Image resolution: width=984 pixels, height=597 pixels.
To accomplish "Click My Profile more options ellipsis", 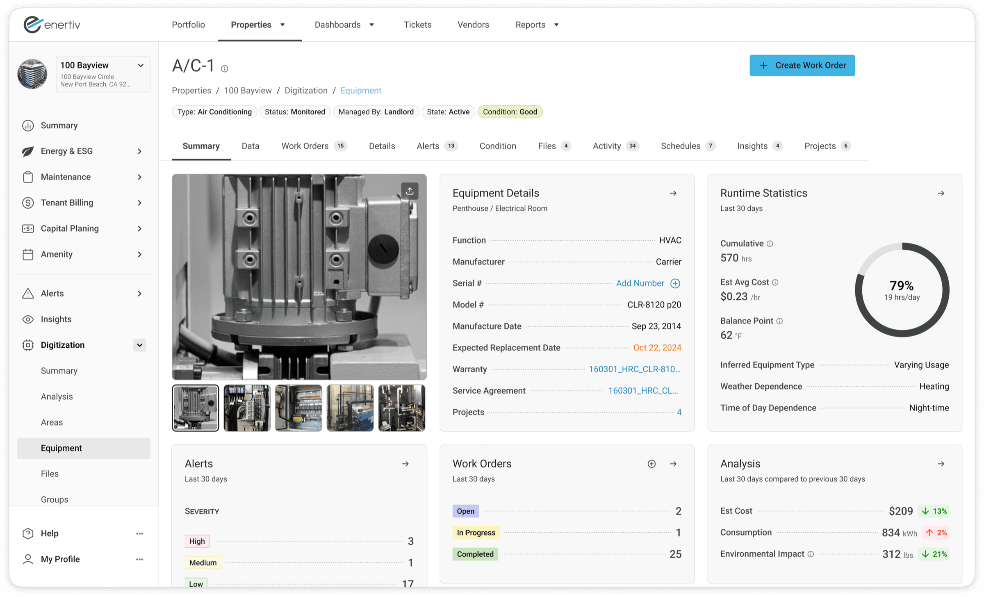I will coord(139,559).
